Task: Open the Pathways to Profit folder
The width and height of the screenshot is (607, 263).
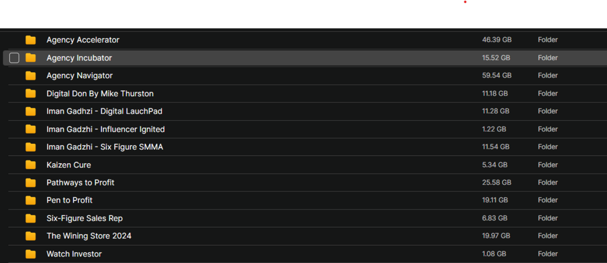Action: (x=80, y=182)
